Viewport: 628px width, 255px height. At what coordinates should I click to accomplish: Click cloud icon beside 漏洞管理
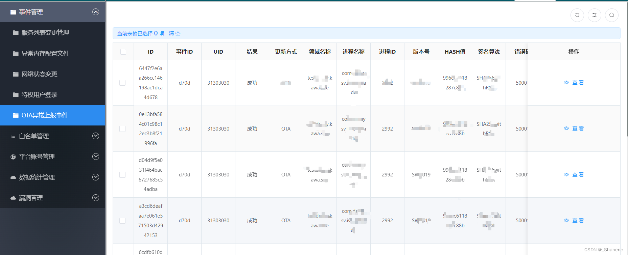coord(13,198)
